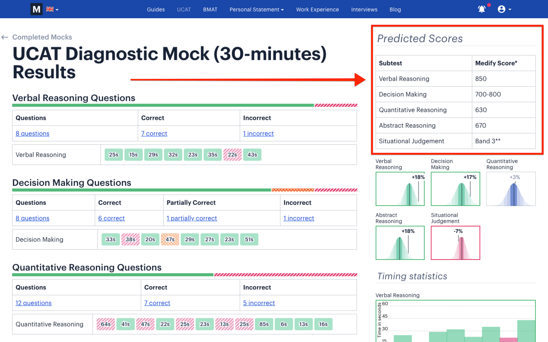This screenshot has height=342, width=548.
Task: Open the '1 partially correct' Decision Making link
Action: tap(191, 218)
